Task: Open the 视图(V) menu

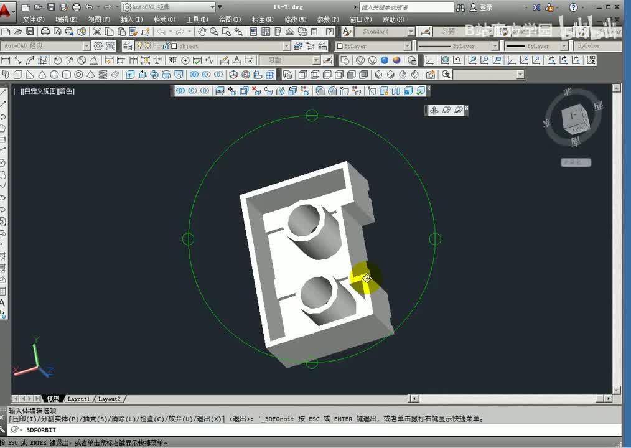Action: pyautogui.click(x=99, y=19)
